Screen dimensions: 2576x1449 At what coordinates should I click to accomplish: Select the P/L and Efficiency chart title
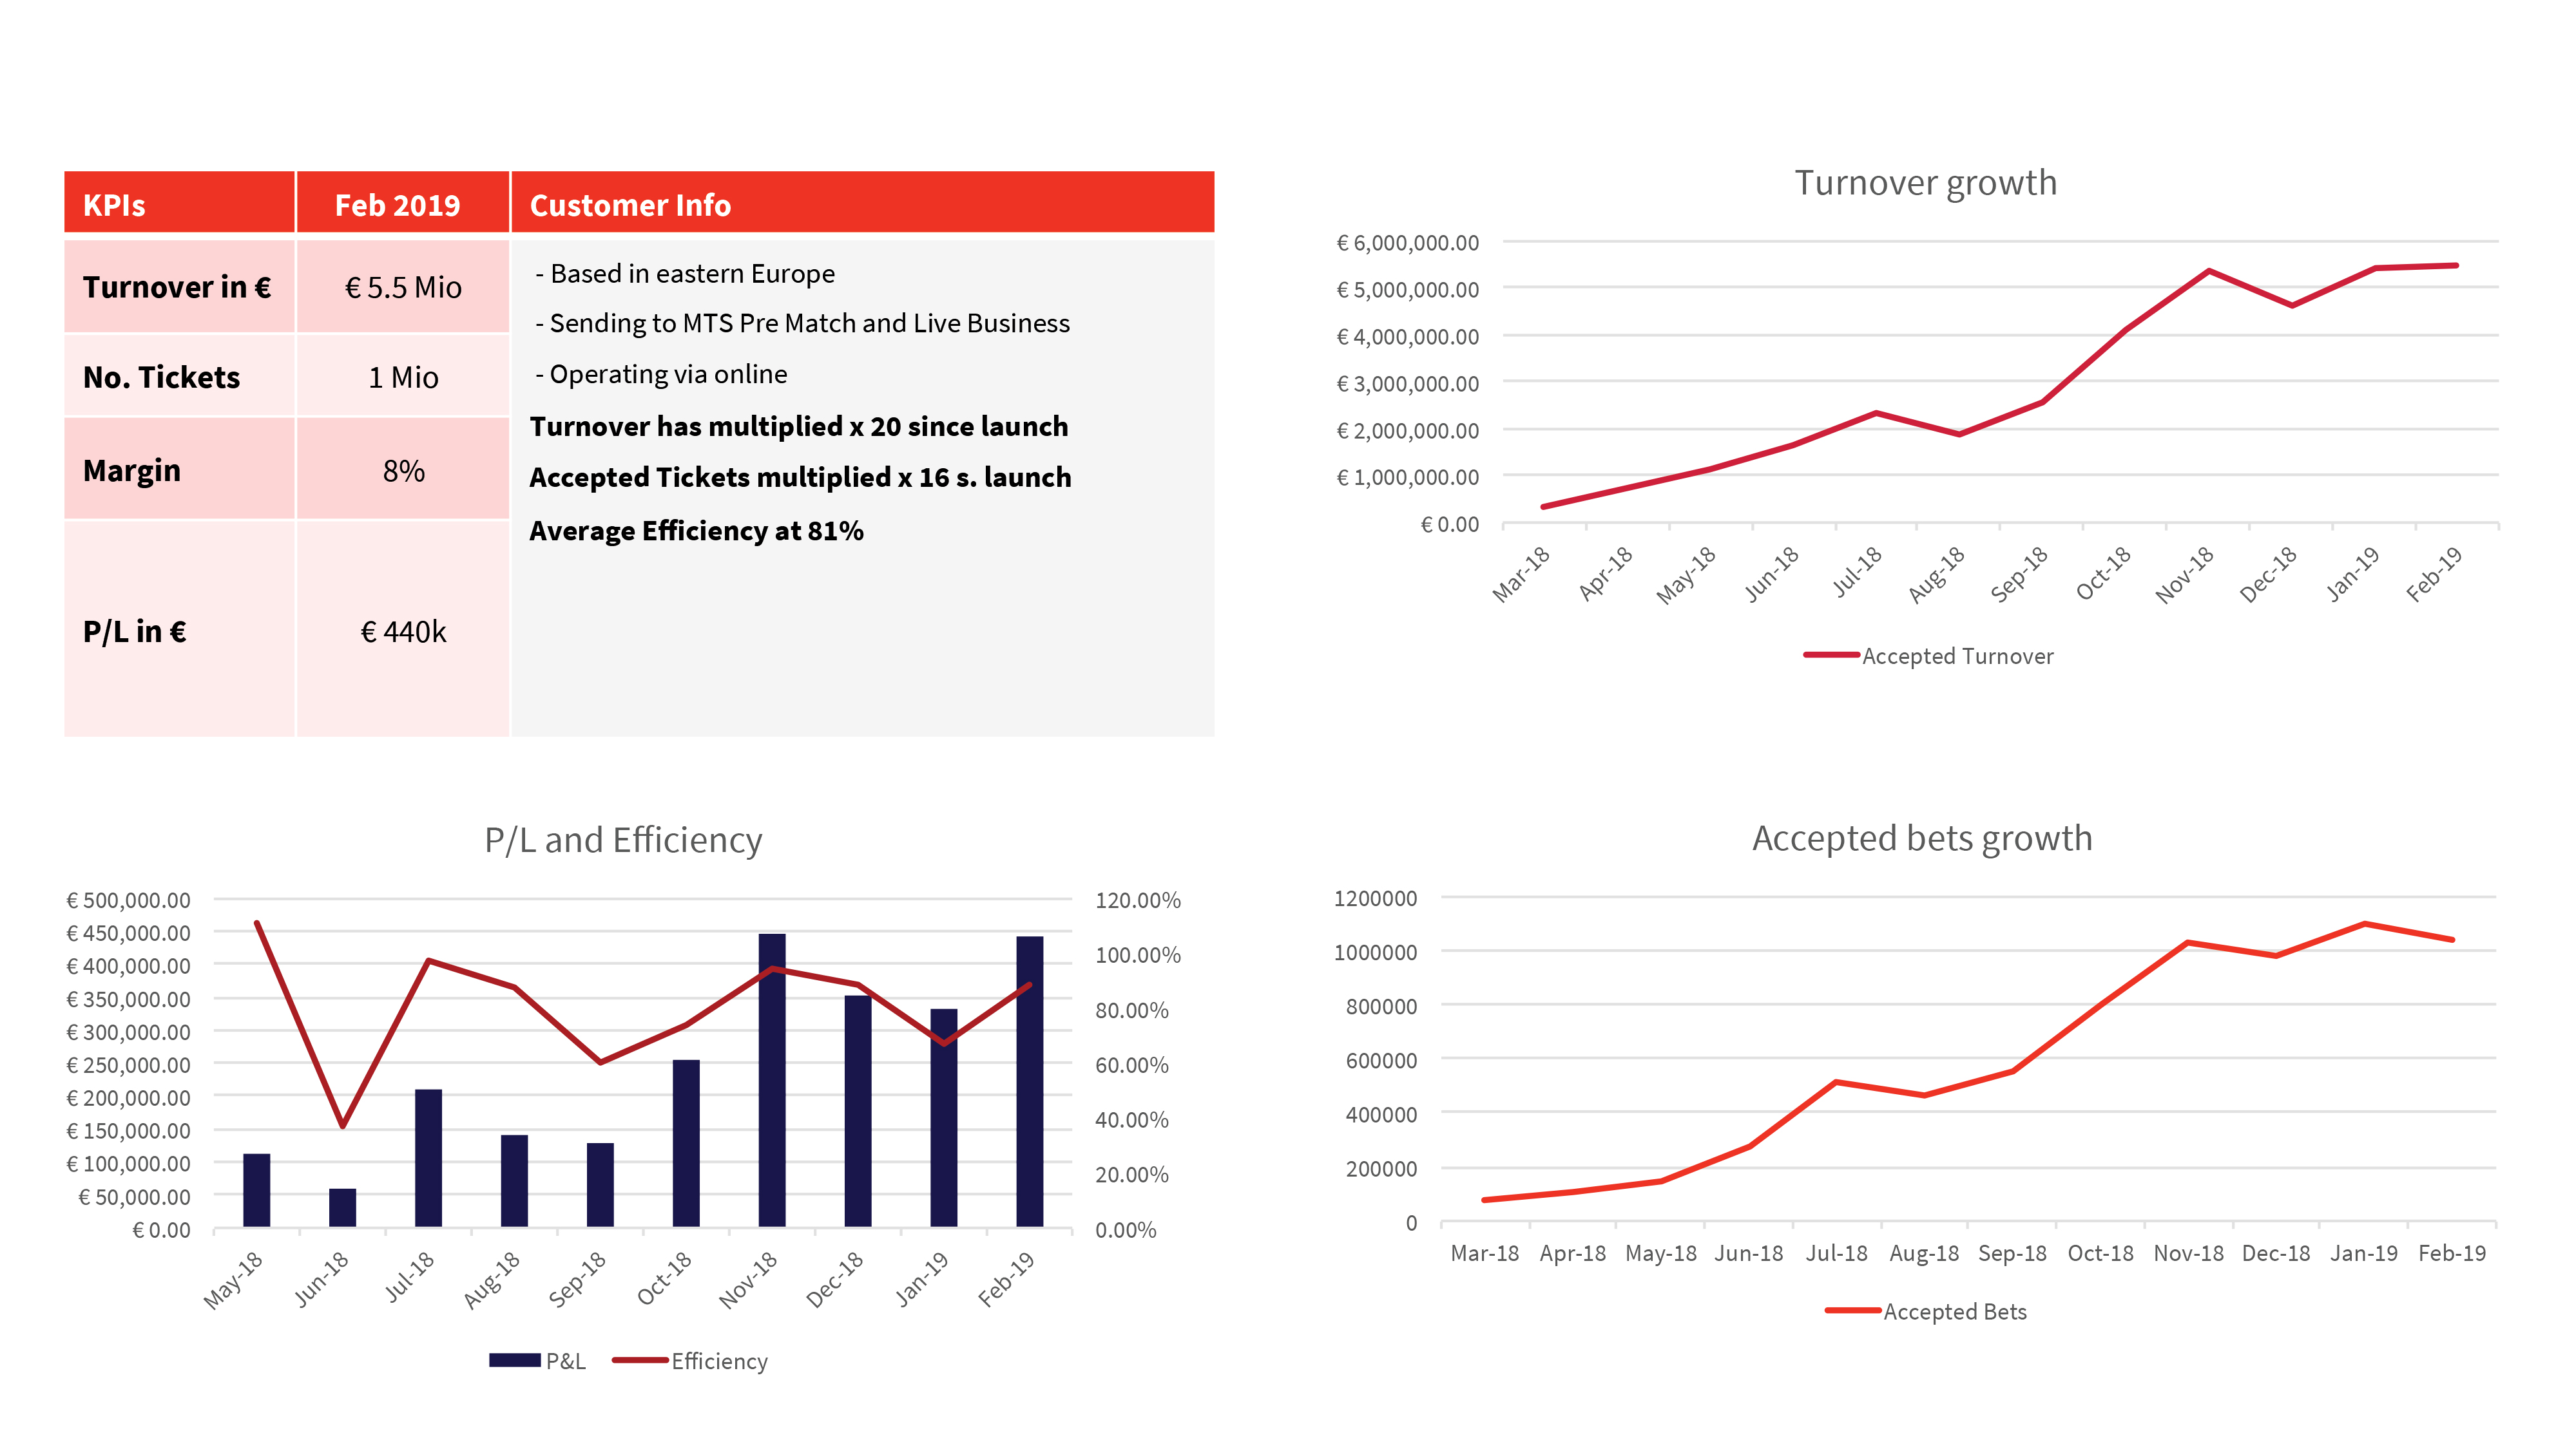[623, 839]
